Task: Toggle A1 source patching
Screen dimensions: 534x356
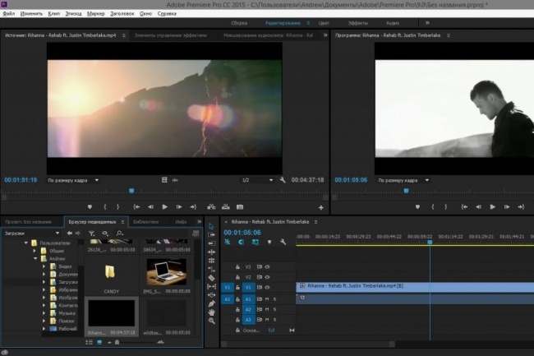Action: point(227,299)
